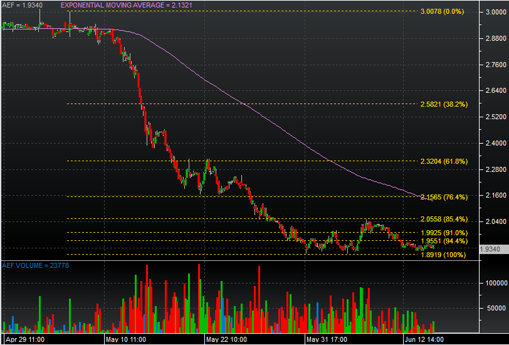The height and width of the screenshot is (345, 509).
Task: Click the 50000 volume axis label
Action: point(493,309)
